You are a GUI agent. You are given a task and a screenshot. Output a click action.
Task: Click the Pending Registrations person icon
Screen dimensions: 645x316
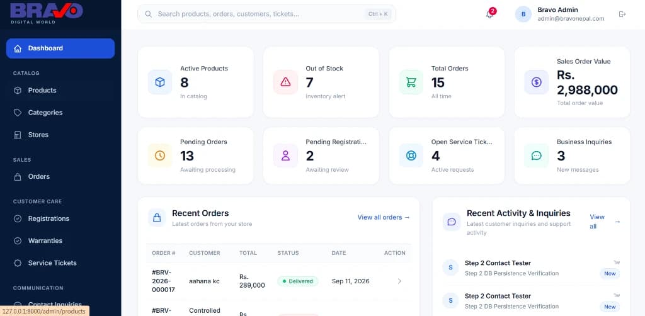pyautogui.click(x=285, y=155)
